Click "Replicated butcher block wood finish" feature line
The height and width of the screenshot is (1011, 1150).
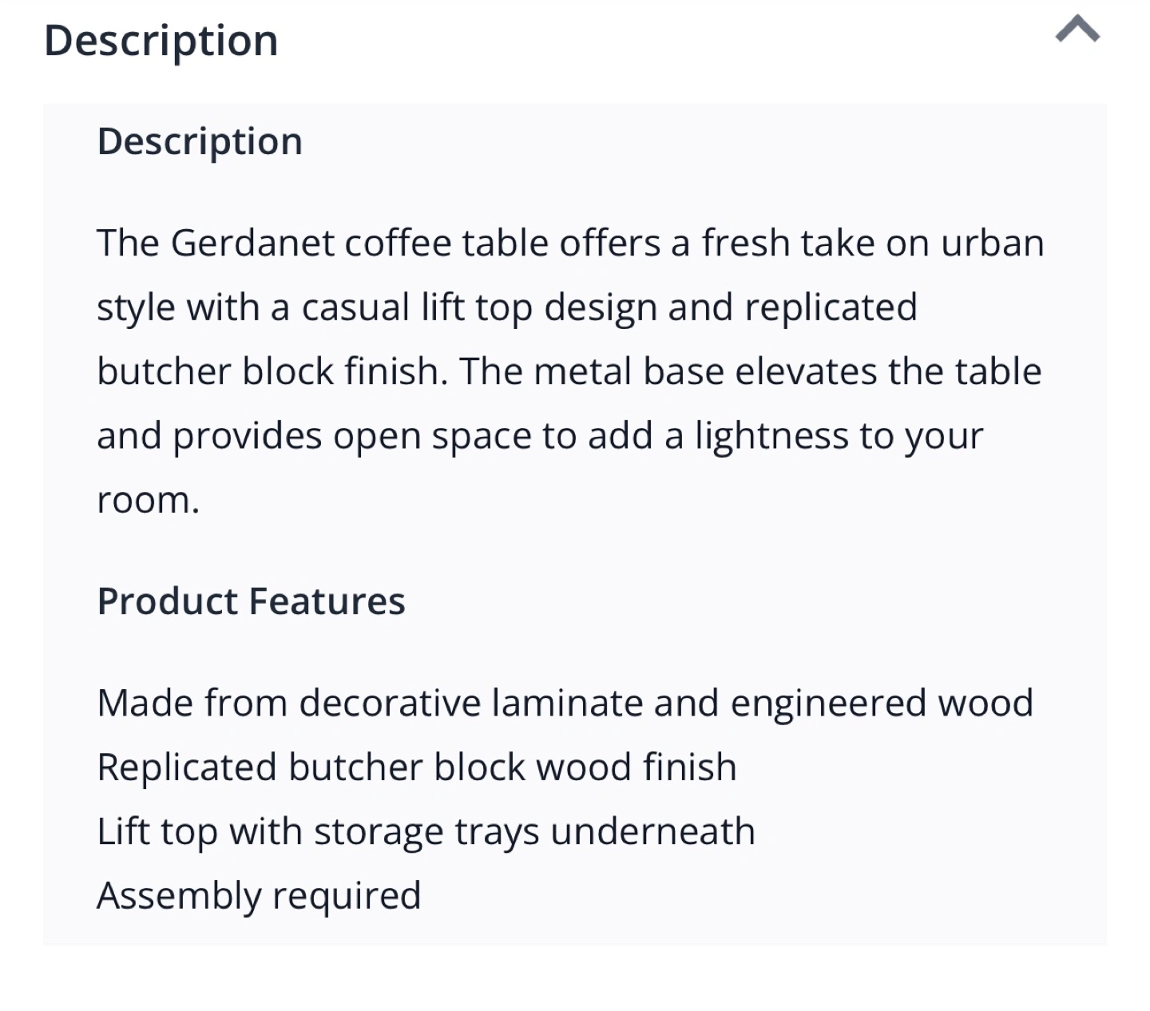coord(416,767)
